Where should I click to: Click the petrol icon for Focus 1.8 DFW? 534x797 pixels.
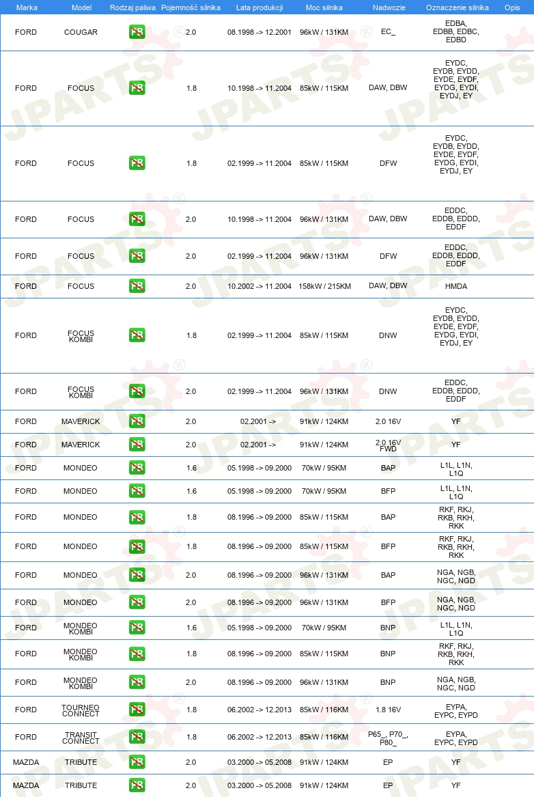137,163
